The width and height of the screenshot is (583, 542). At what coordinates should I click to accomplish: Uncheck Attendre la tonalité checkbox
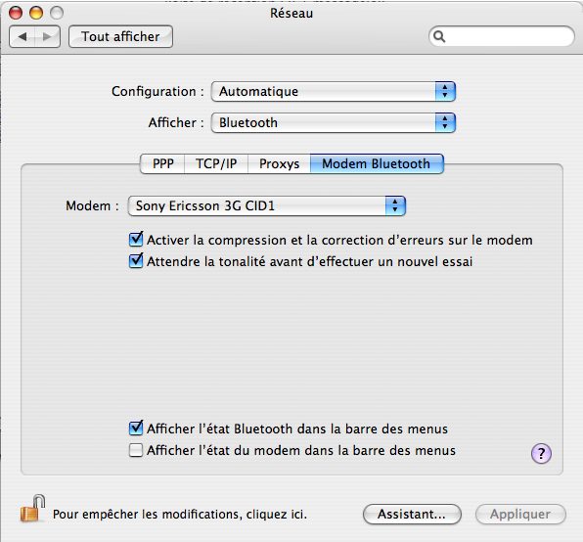[x=136, y=261]
